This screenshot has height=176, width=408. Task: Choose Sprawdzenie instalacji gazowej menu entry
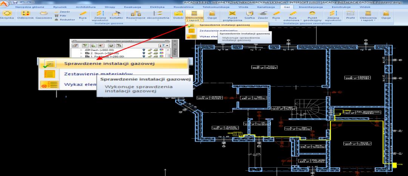point(227,25)
